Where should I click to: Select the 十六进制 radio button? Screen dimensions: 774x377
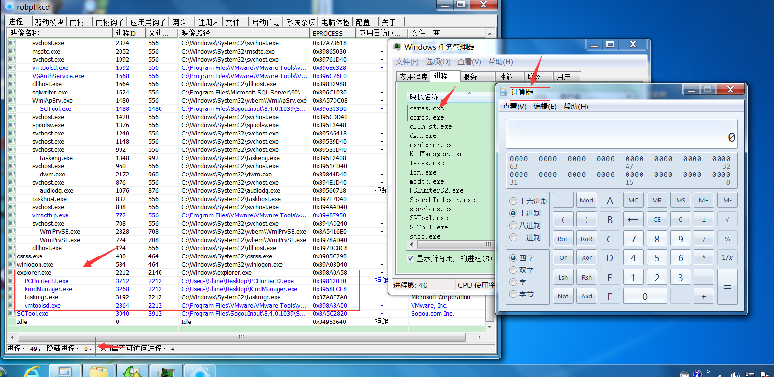pos(513,201)
